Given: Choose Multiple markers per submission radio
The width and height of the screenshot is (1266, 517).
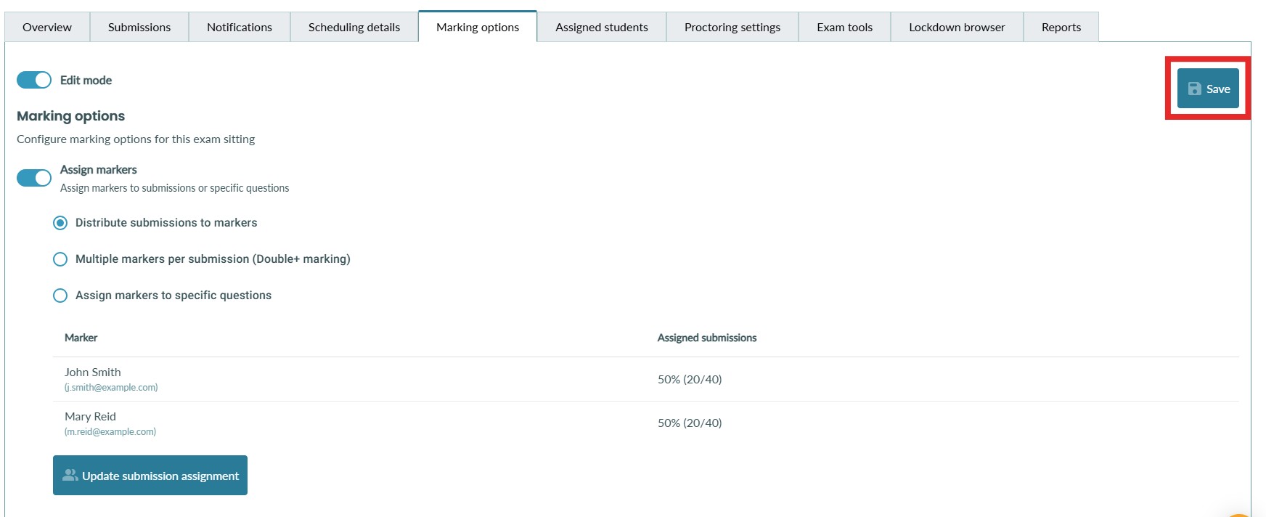Looking at the screenshot, I should pyautogui.click(x=60, y=259).
